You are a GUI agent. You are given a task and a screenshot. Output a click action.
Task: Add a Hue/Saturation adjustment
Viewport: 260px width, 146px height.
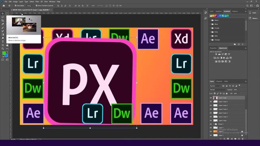tap(214, 58)
